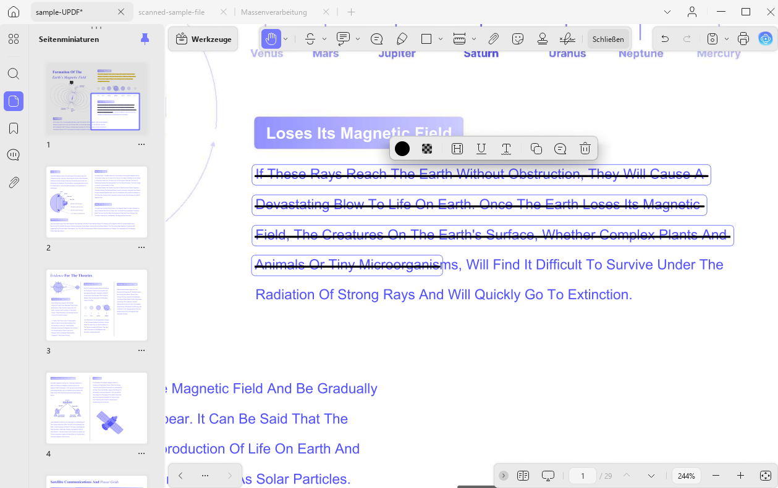Switch the annotation to highlight style
Image resolution: width=778 pixels, height=488 pixels.
click(457, 149)
